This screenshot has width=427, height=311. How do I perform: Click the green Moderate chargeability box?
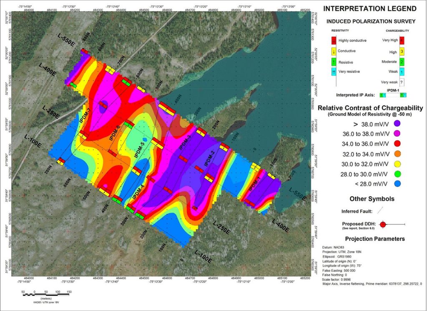pyautogui.click(x=401, y=61)
